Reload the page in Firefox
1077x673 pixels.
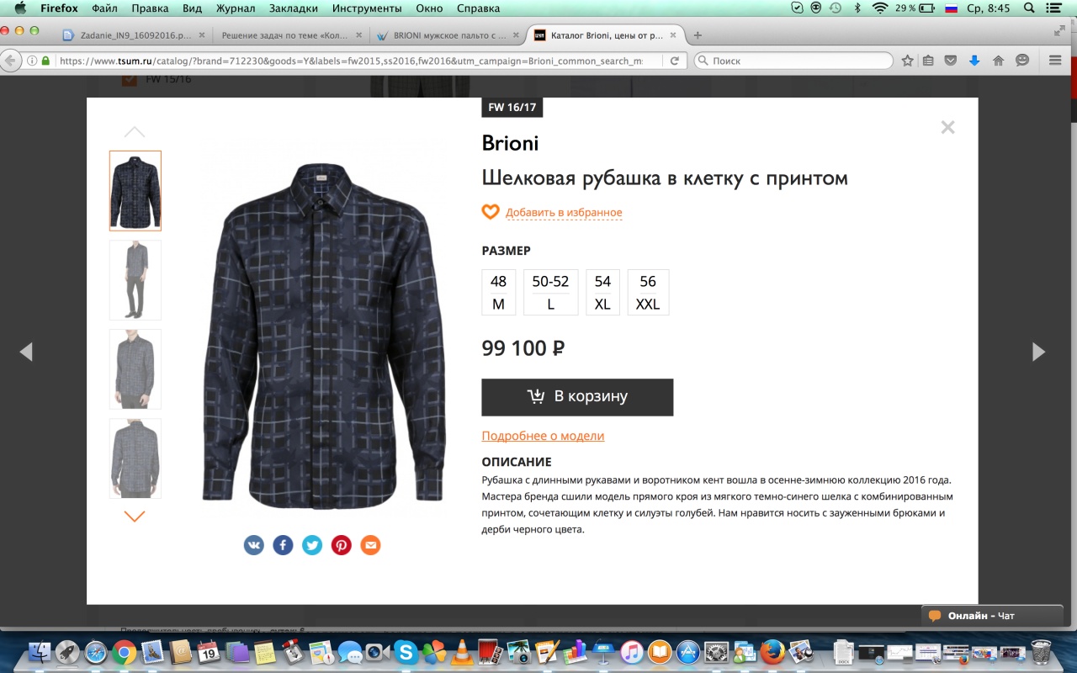click(674, 61)
